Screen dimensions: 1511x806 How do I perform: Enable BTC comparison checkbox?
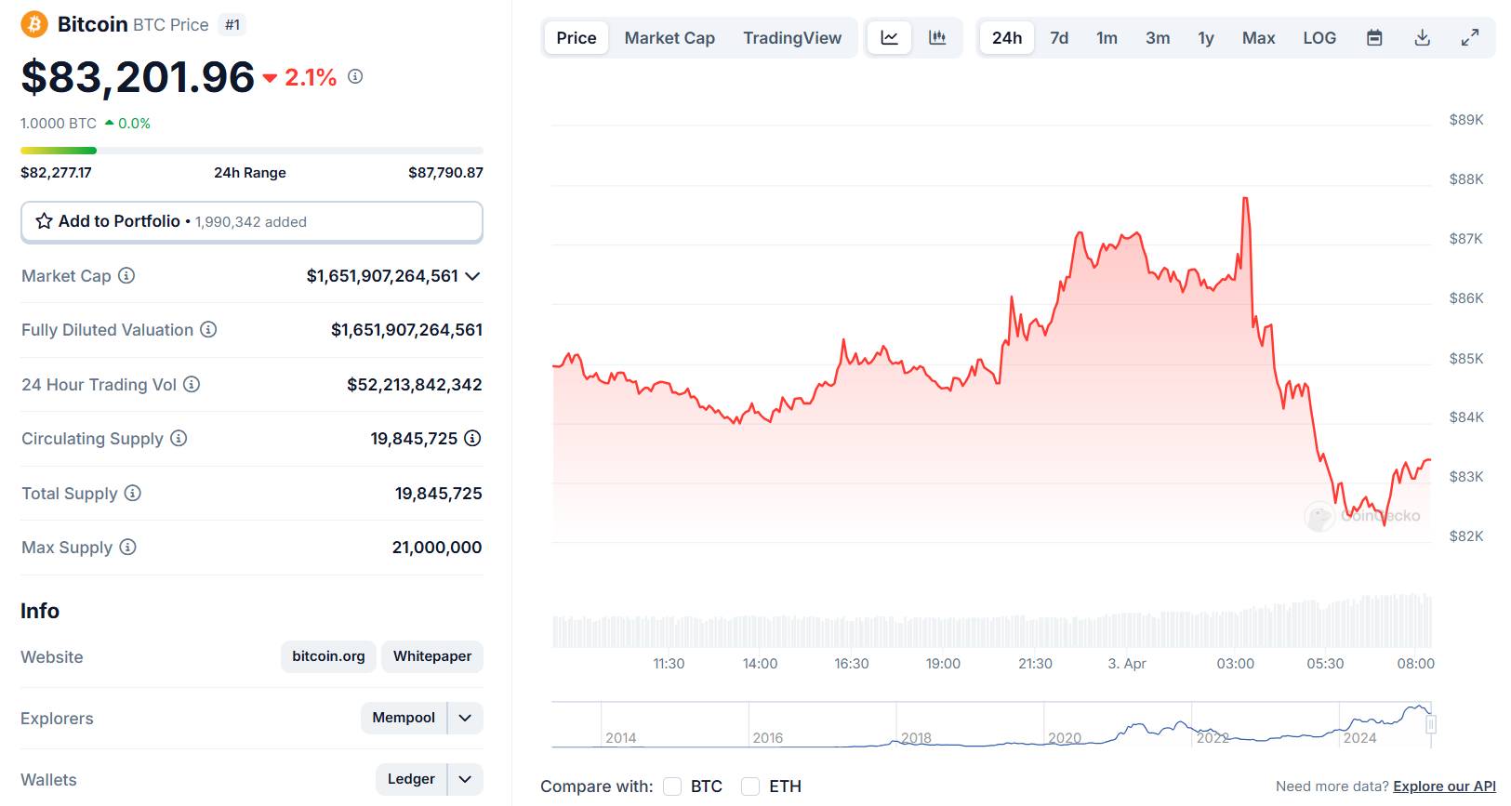[x=672, y=786]
